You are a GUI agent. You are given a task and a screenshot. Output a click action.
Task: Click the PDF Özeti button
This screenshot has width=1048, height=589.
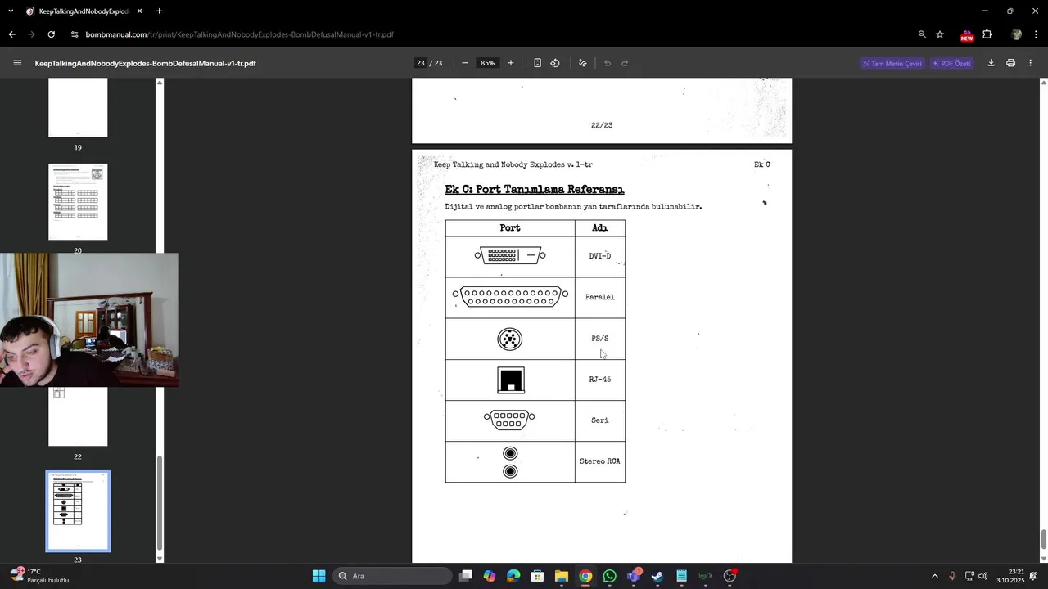951,63
